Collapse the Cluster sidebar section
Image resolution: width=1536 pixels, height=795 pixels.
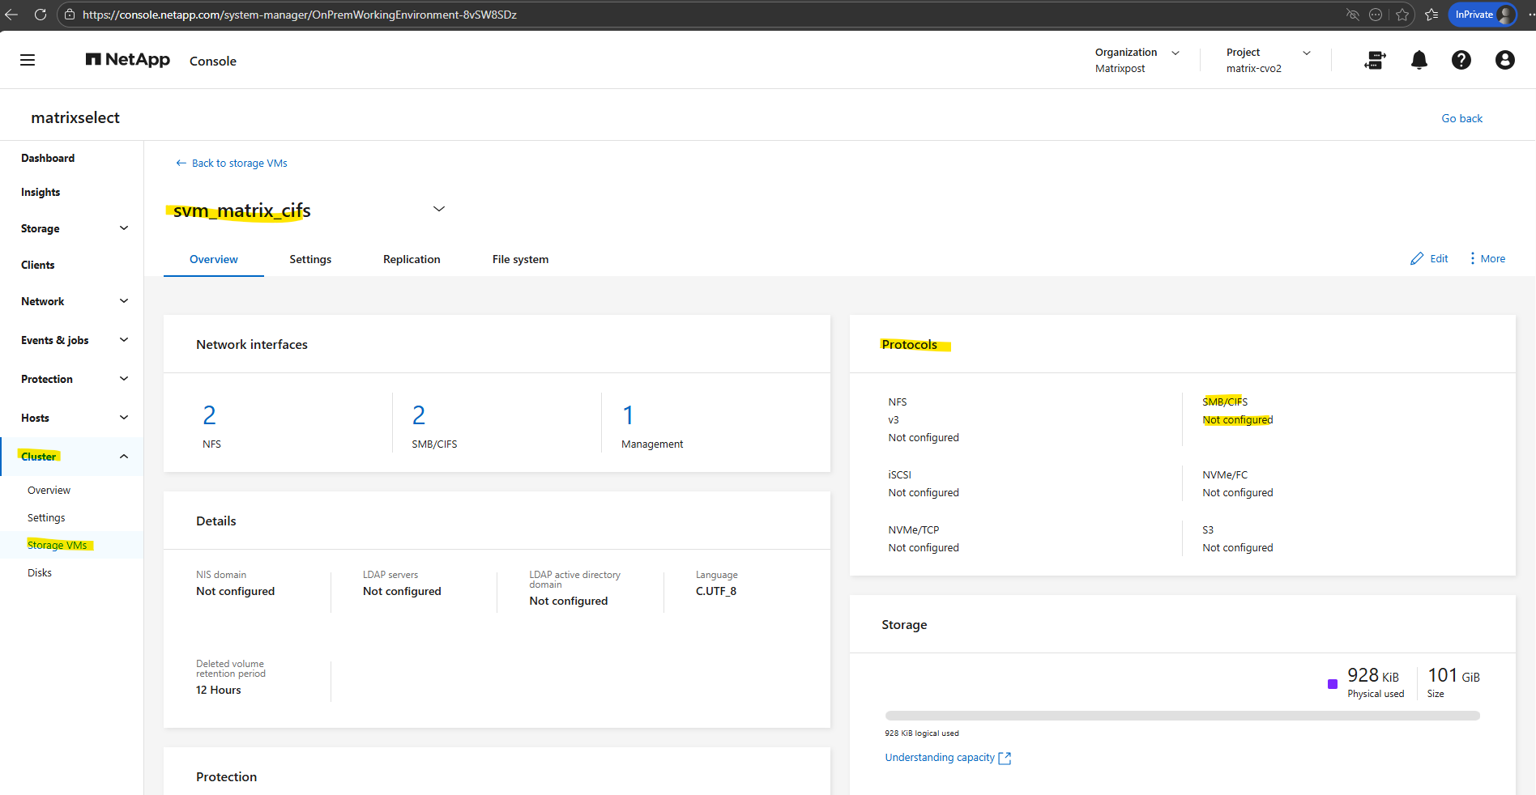[x=124, y=457]
